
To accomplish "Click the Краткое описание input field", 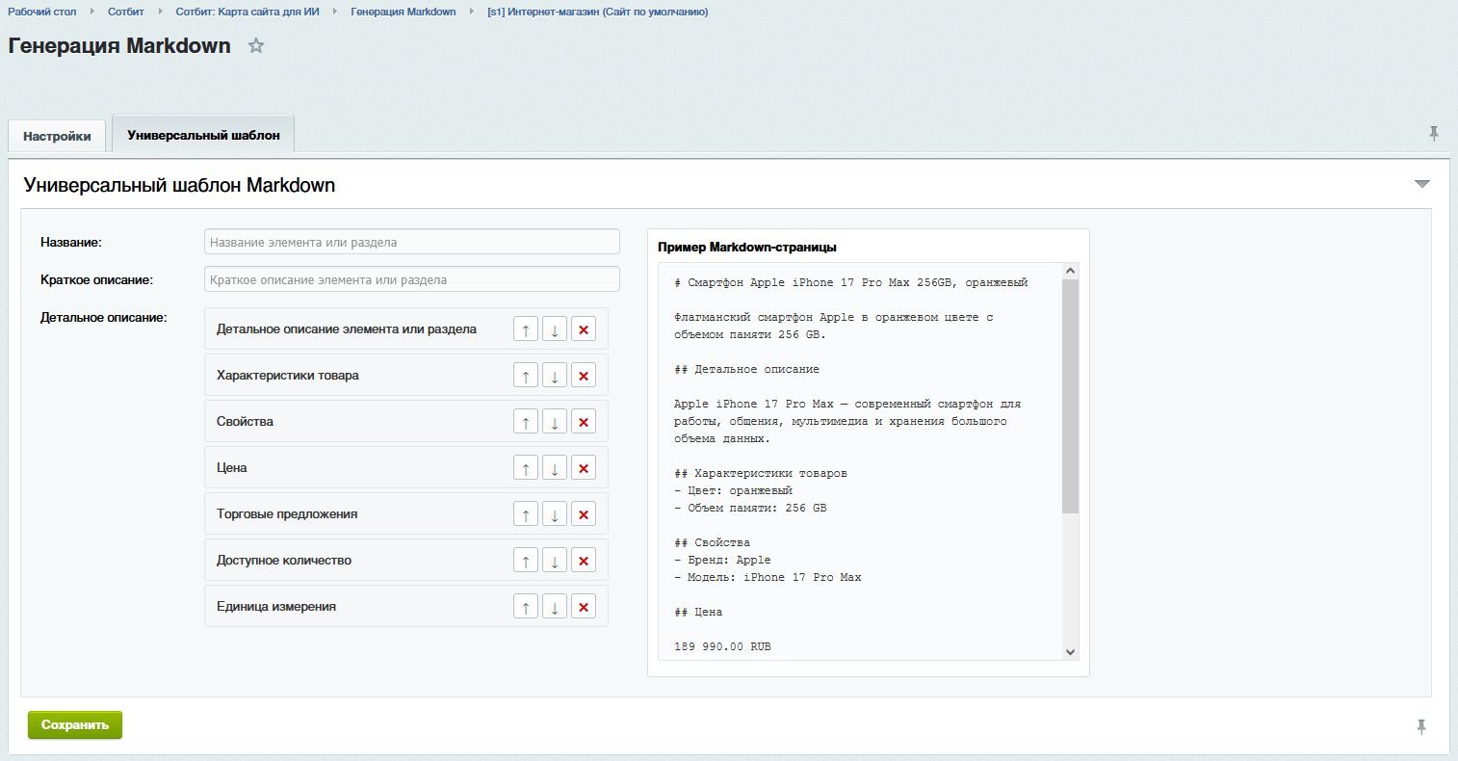I will point(409,278).
